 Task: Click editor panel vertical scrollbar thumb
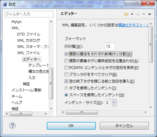[151, 44]
